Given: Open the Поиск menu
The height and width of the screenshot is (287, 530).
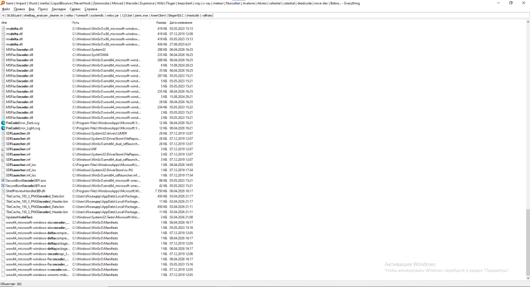Looking at the screenshot, I should pyautogui.click(x=43, y=9).
